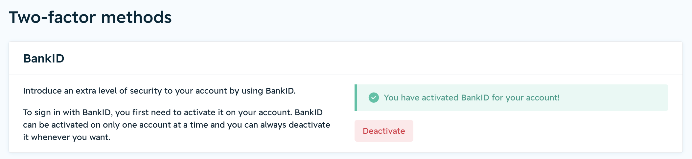Click the Deactivate button

point(384,131)
